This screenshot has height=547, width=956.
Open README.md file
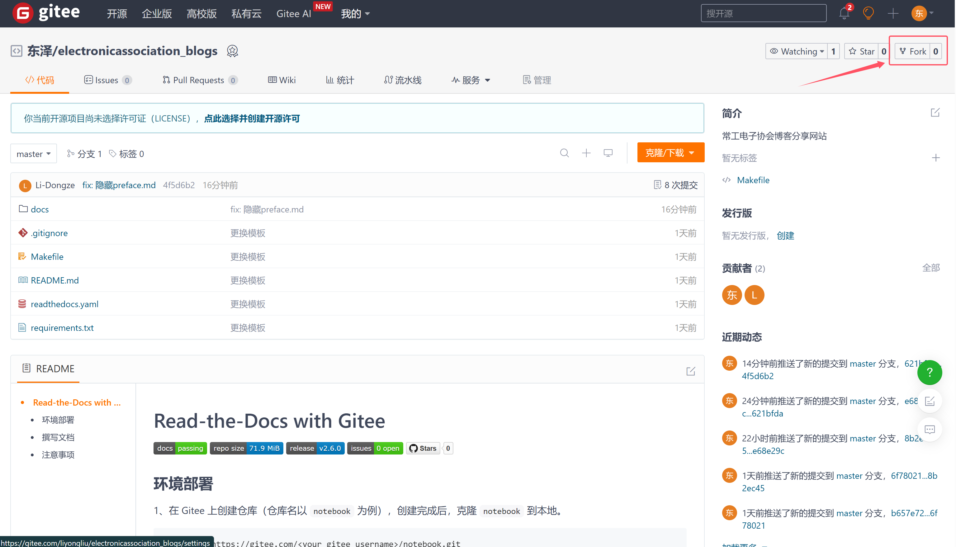(x=54, y=280)
